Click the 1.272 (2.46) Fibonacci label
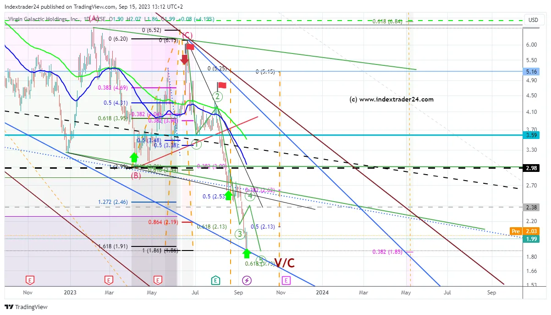The height and width of the screenshot is (315, 551). coord(113,202)
